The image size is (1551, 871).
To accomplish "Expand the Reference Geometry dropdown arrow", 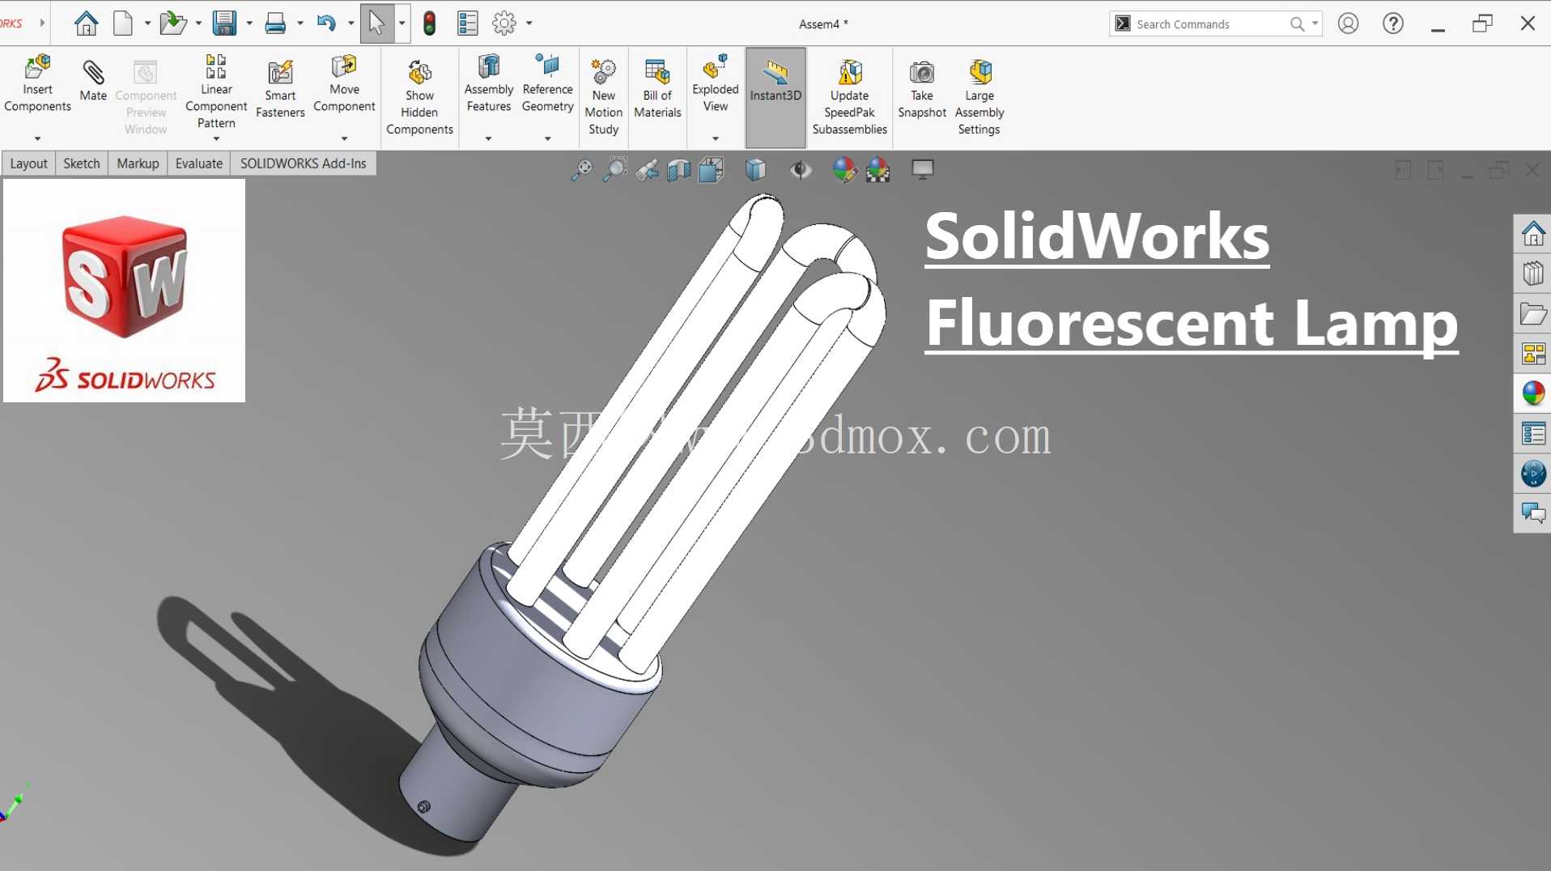I will pyautogui.click(x=547, y=139).
